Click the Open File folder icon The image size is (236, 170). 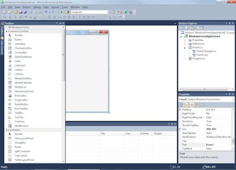[16, 12]
